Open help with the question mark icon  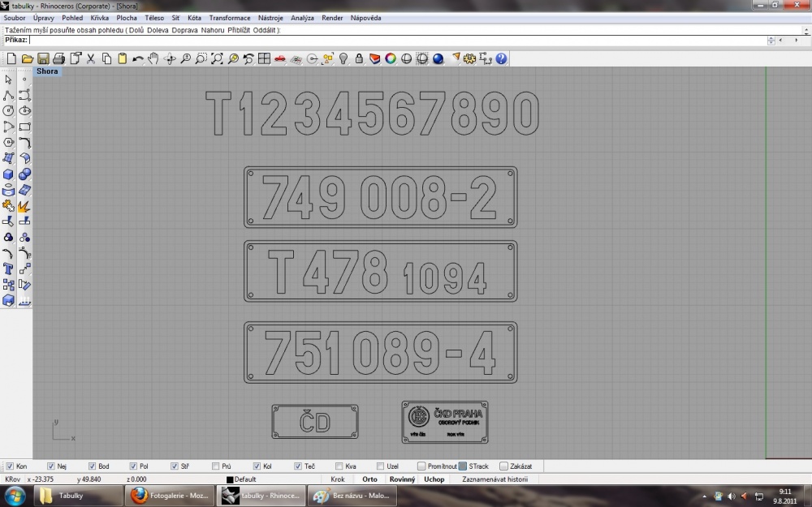501,58
